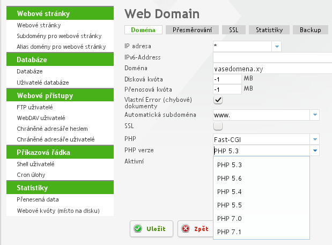Screen dimensions: 332x245
Task: Click the green checkmark icon on Uložit
Action: coord(138,228)
